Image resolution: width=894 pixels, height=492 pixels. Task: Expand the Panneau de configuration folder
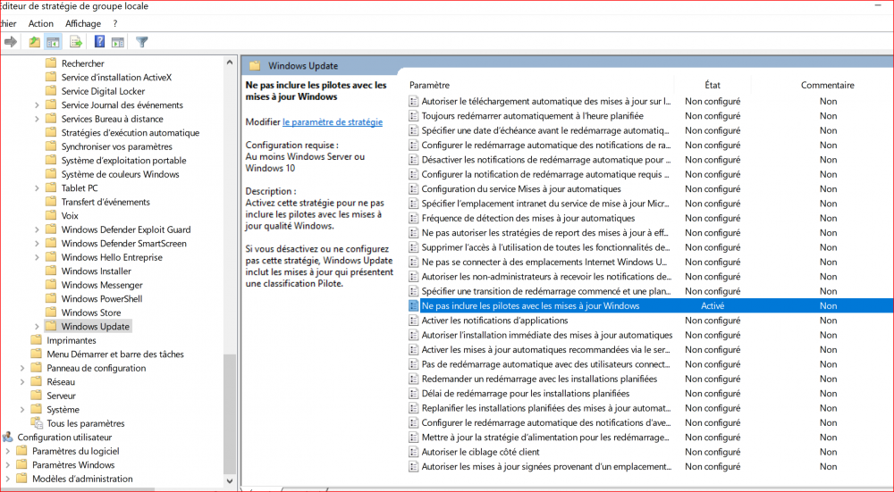tap(22, 368)
